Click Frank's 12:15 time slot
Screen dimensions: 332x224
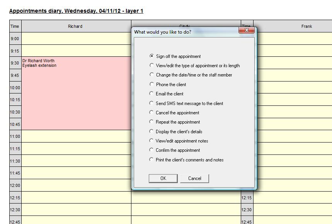click(293, 198)
